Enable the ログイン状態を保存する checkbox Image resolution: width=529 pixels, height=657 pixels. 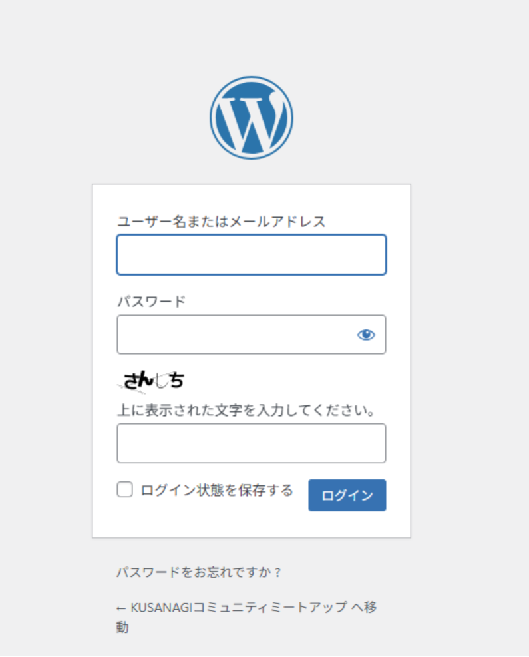[x=124, y=490]
